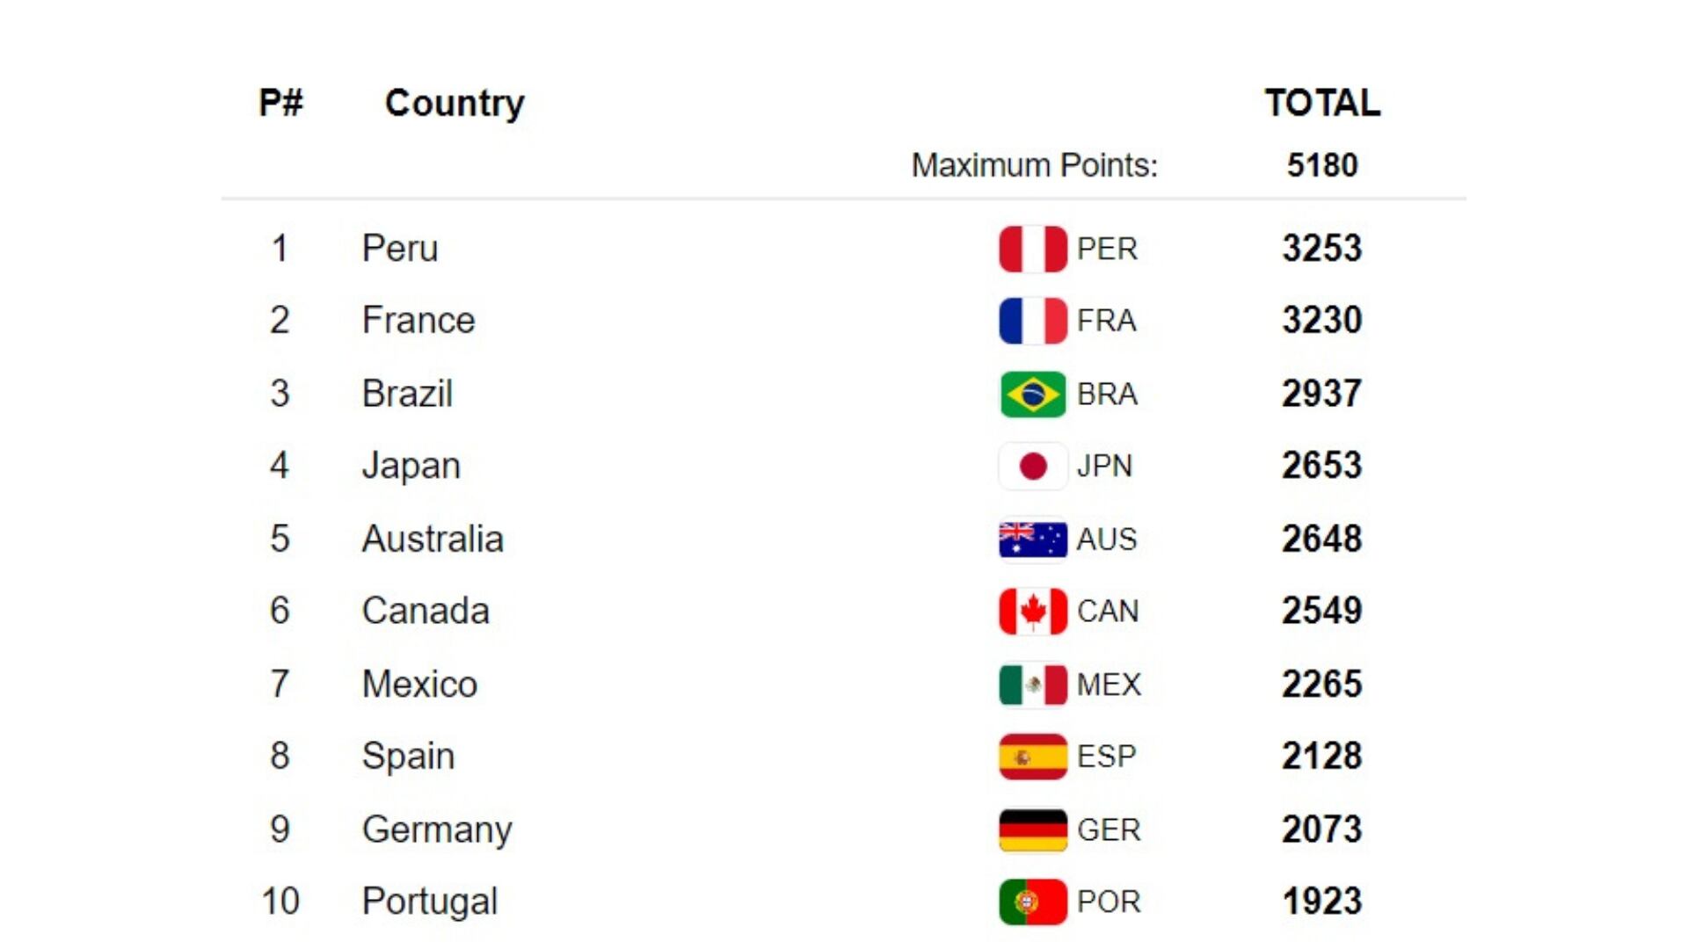Click the Spain flag icon
The width and height of the screenshot is (1688, 949).
click(x=1032, y=757)
